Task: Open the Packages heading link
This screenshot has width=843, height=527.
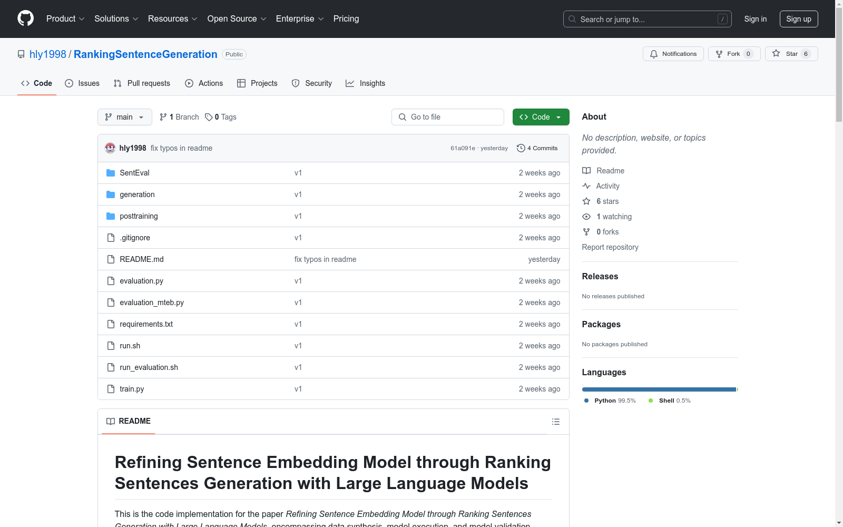Action: pyautogui.click(x=601, y=324)
